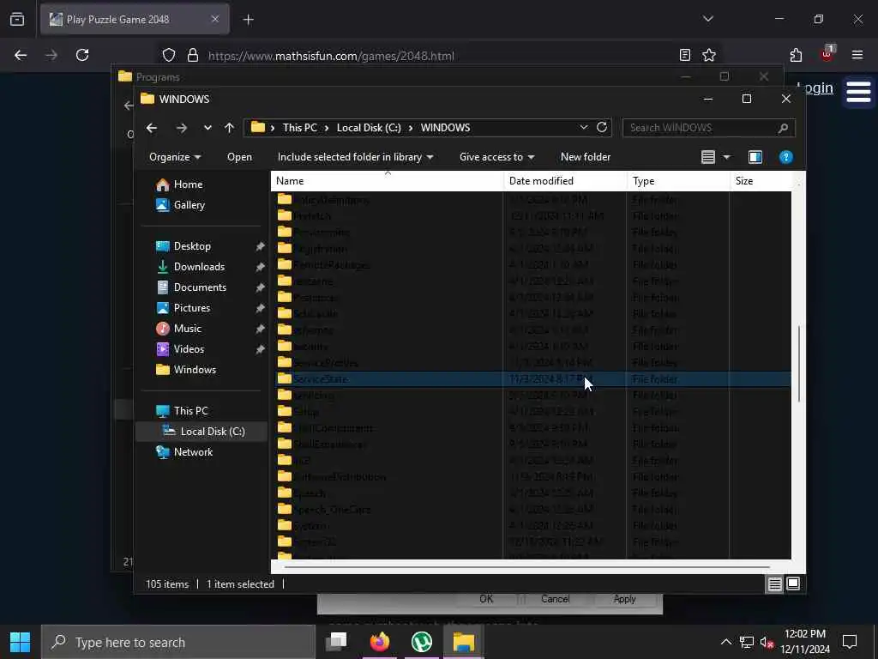The height and width of the screenshot is (659, 878).
Task: Open Gallery in navigation pane
Action: [189, 205]
